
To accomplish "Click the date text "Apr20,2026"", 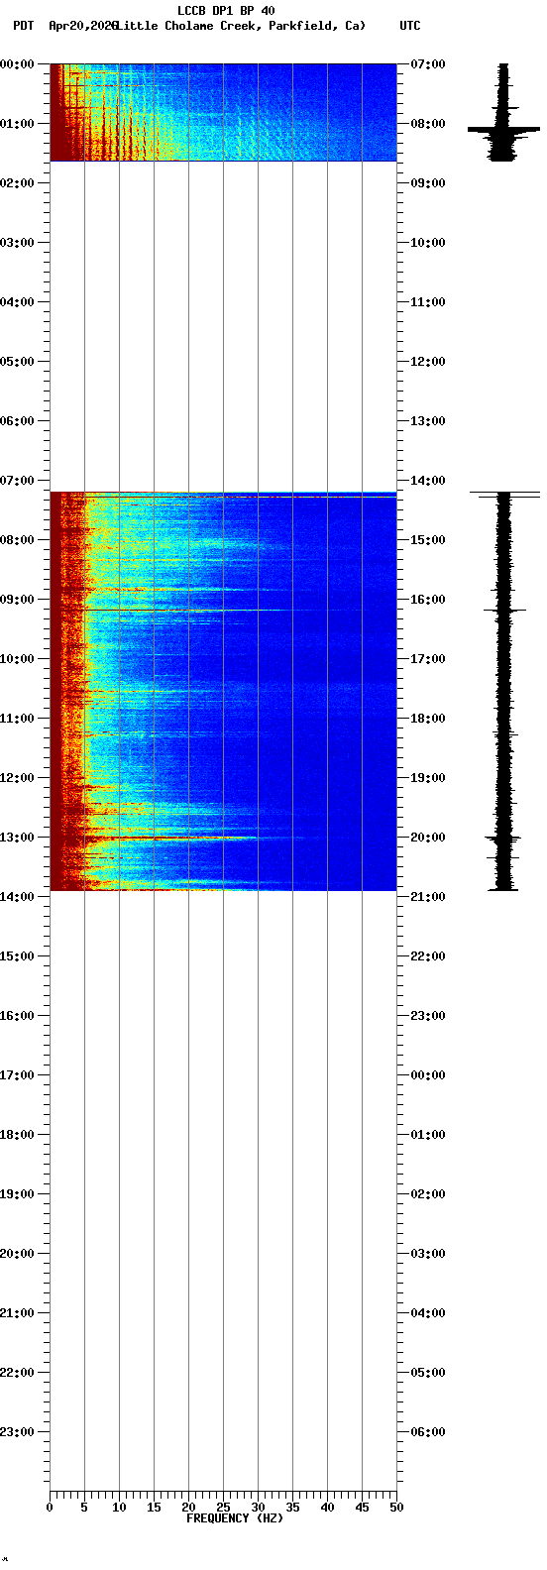I will click(82, 26).
